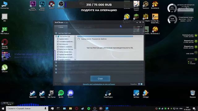The height and width of the screenshot is (111, 198).
Task: Uncheck the Адреса Приложений checkbox
Action: (x=58, y=55)
